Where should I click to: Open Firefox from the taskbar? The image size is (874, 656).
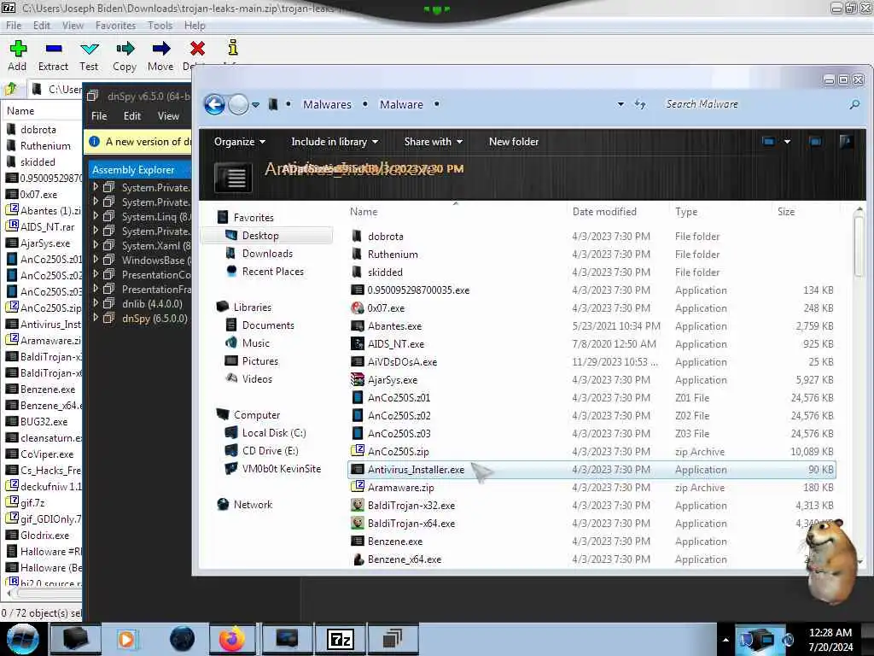[232, 639]
